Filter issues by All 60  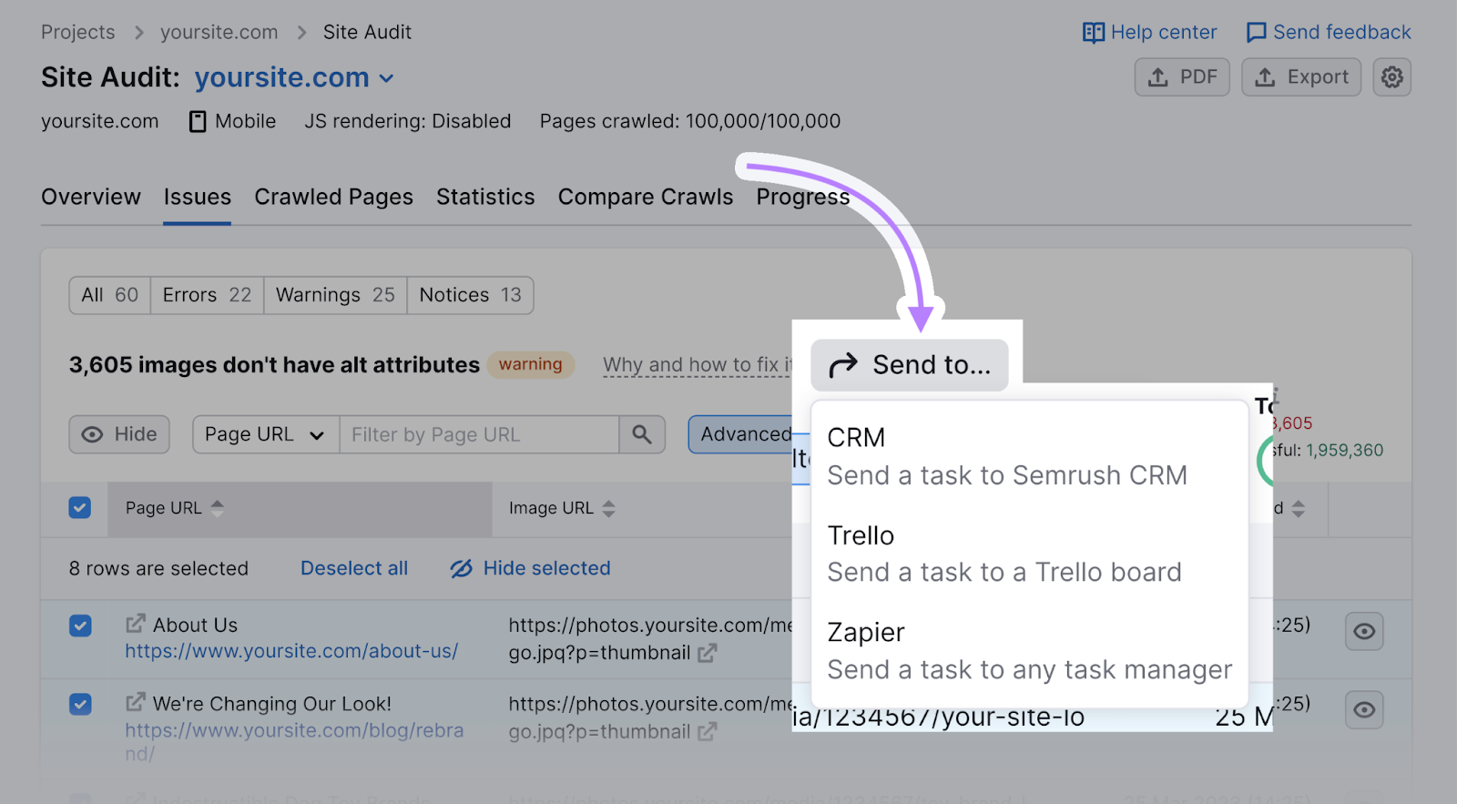(x=110, y=295)
